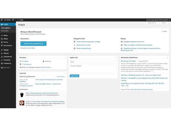Click the WordPress logo in admin bar

tap(2, 20)
